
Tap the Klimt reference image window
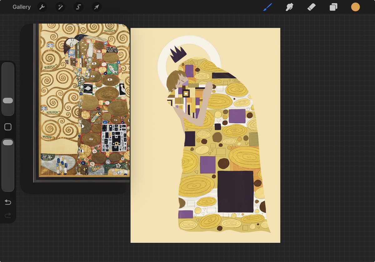click(x=82, y=103)
